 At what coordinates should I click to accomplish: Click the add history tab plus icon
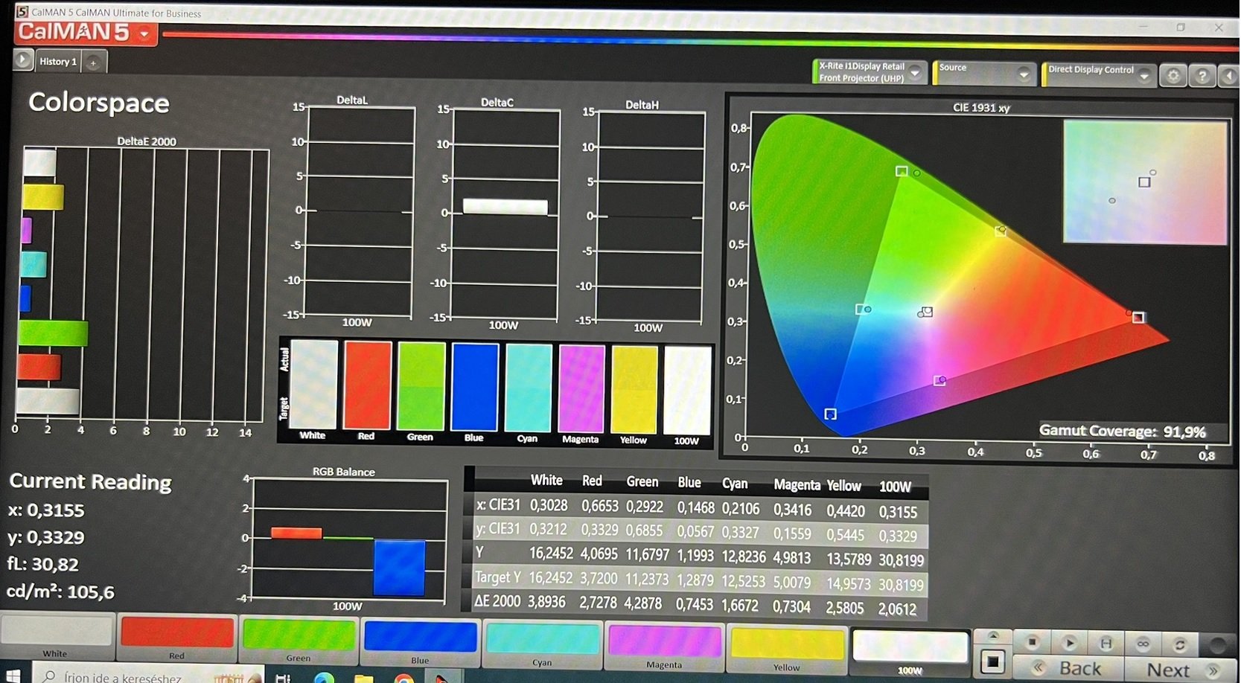click(93, 63)
